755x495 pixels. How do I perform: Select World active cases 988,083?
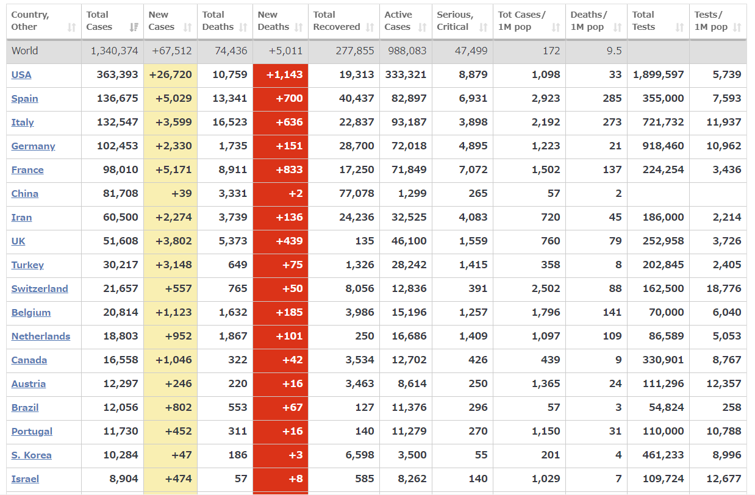coord(407,51)
